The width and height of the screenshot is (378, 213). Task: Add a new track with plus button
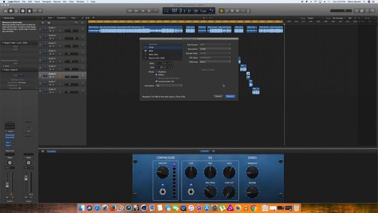click(43, 22)
